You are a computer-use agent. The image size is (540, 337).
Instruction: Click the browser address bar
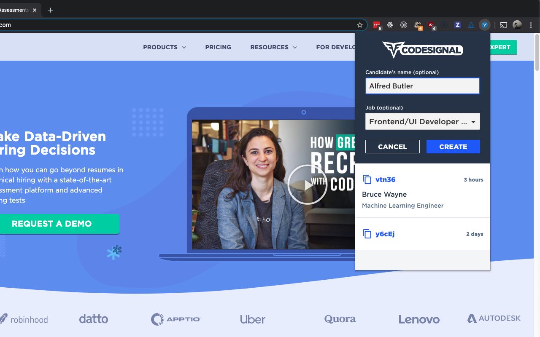(177, 25)
